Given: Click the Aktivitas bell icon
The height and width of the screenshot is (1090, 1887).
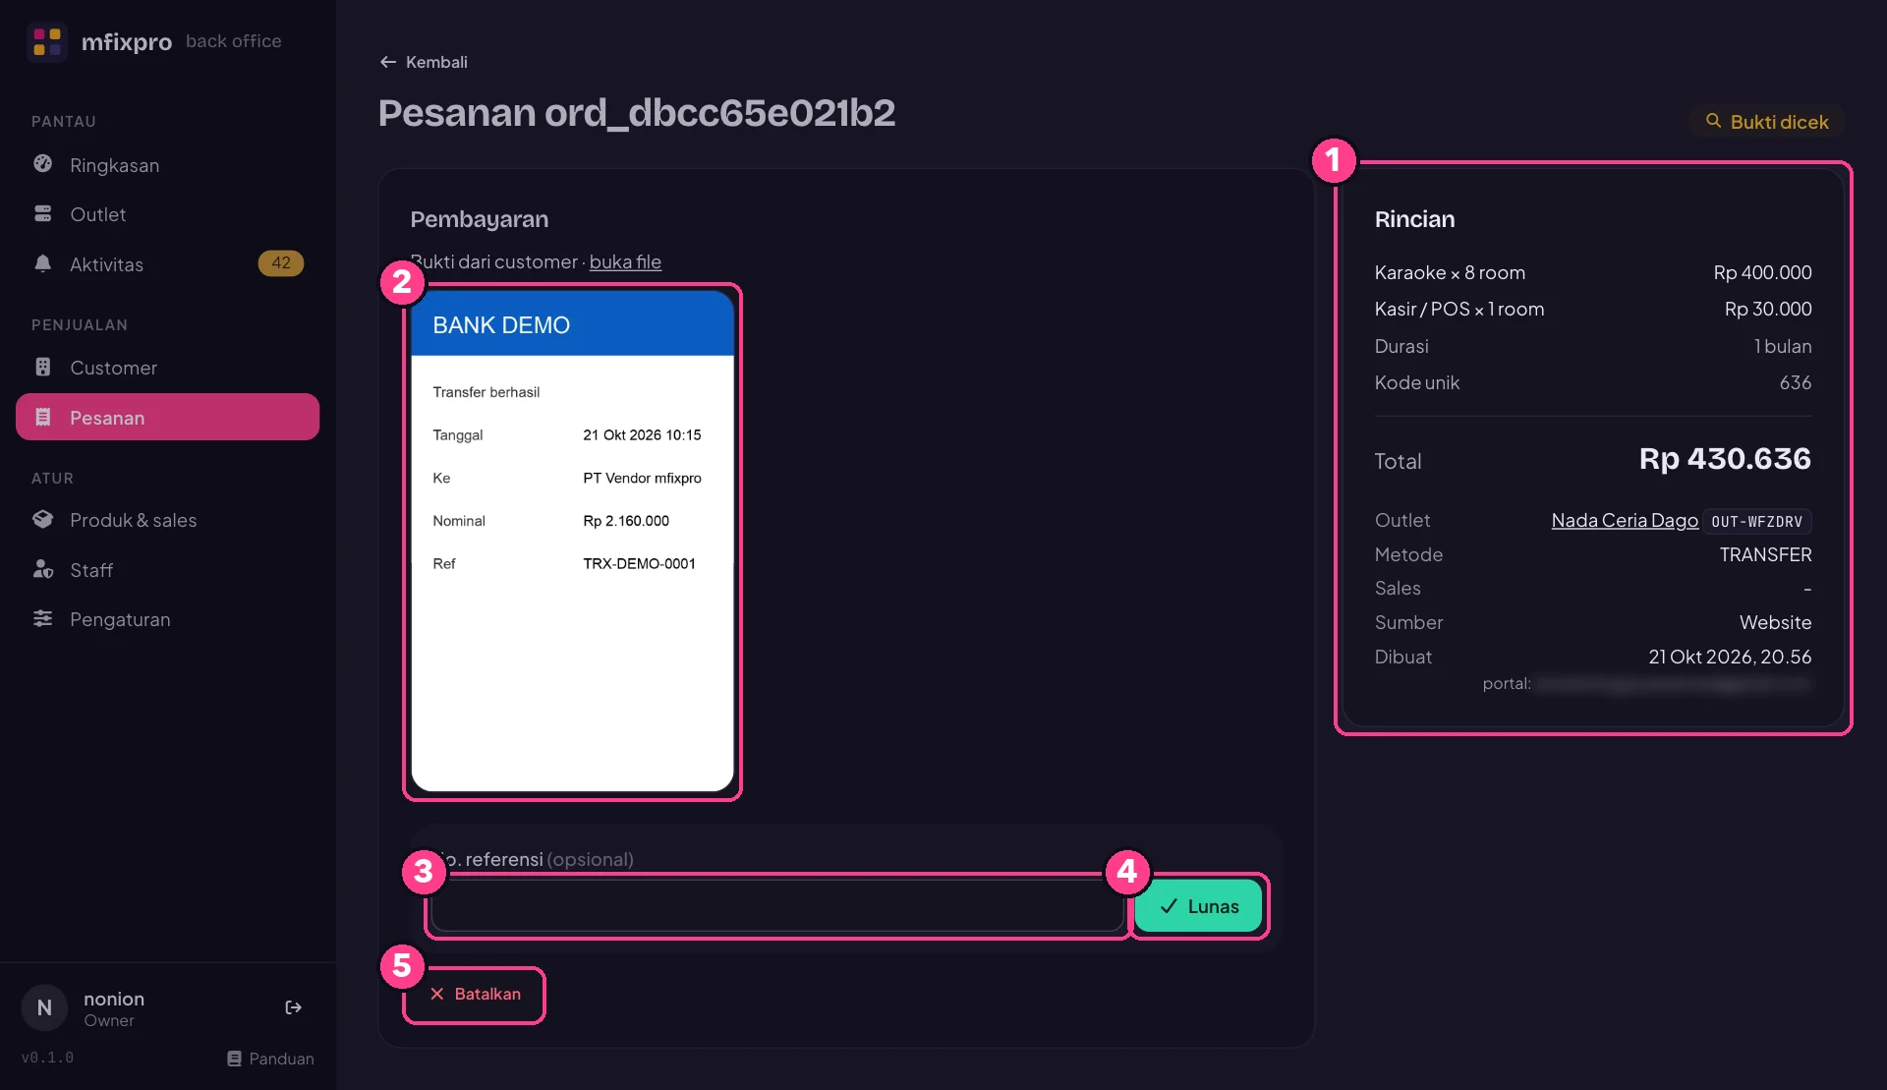Looking at the screenshot, I should 43,263.
